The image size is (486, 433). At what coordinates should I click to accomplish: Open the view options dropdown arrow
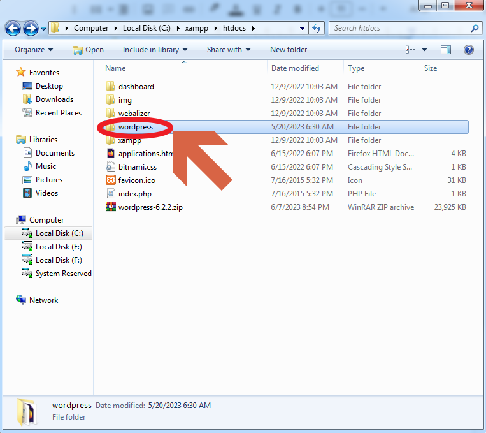pyautogui.click(x=425, y=50)
